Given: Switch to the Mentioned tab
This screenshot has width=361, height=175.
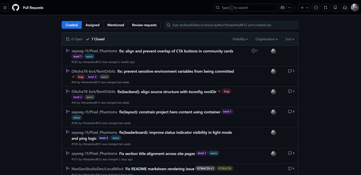Looking at the screenshot, I should point(116,25).
